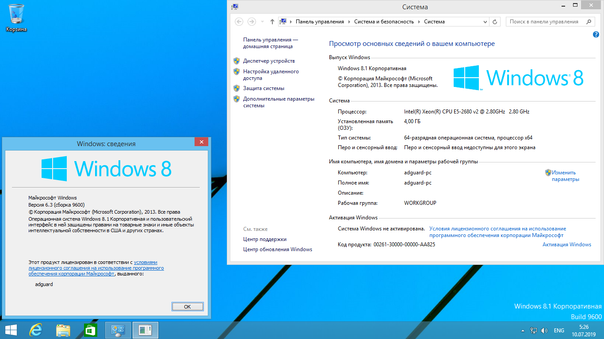The height and width of the screenshot is (339, 604).
Task: Go up one level arrow
Action: (271, 22)
